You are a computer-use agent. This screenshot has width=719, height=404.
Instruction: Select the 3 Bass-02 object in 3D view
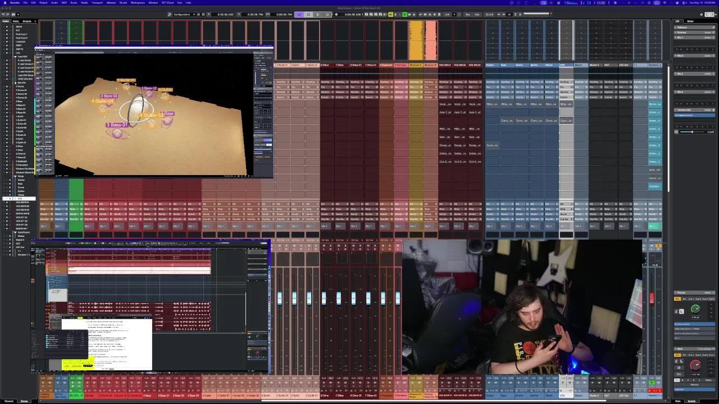point(149,88)
